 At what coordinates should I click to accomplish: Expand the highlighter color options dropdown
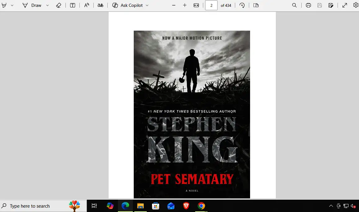(12, 5)
